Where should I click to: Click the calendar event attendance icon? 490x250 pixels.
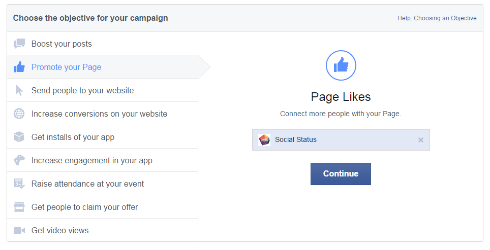[19, 184]
